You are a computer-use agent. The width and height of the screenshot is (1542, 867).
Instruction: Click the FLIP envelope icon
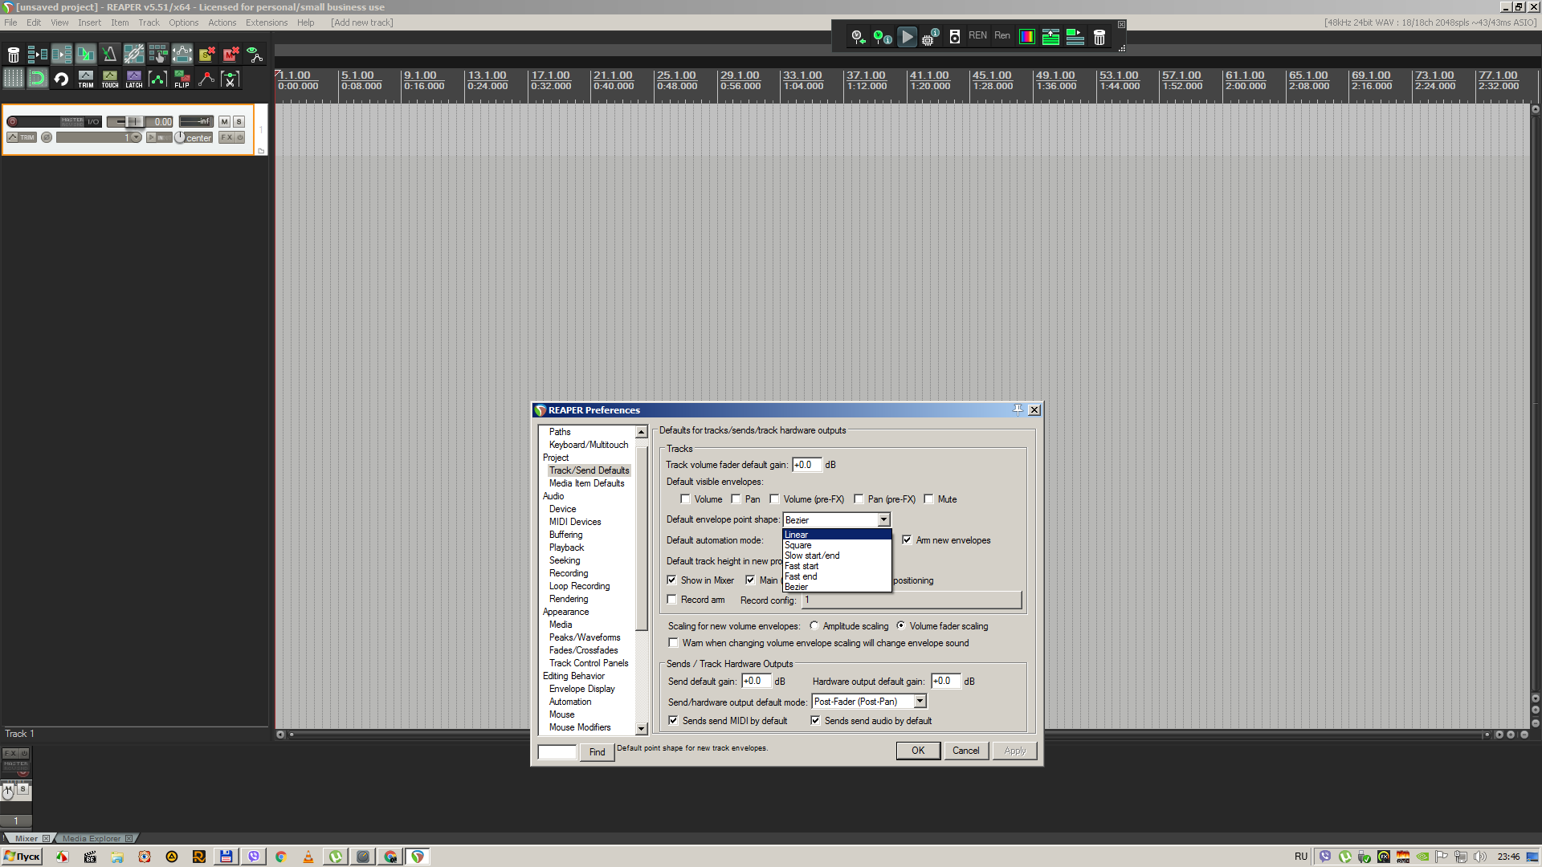(x=182, y=79)
